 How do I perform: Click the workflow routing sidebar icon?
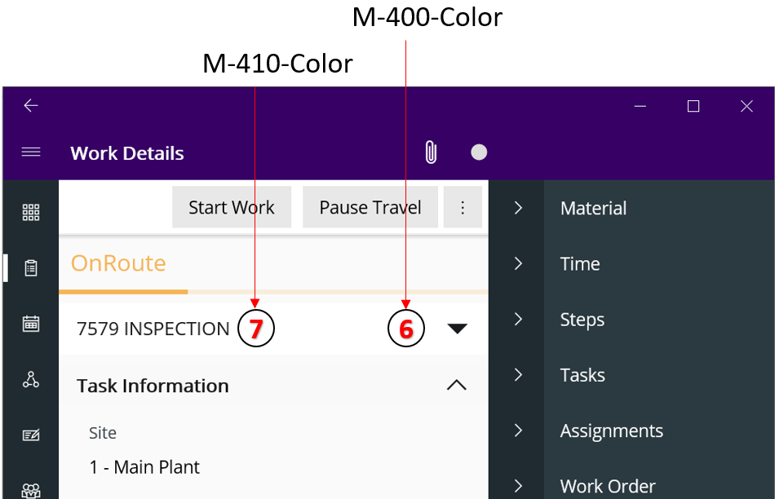30,379
